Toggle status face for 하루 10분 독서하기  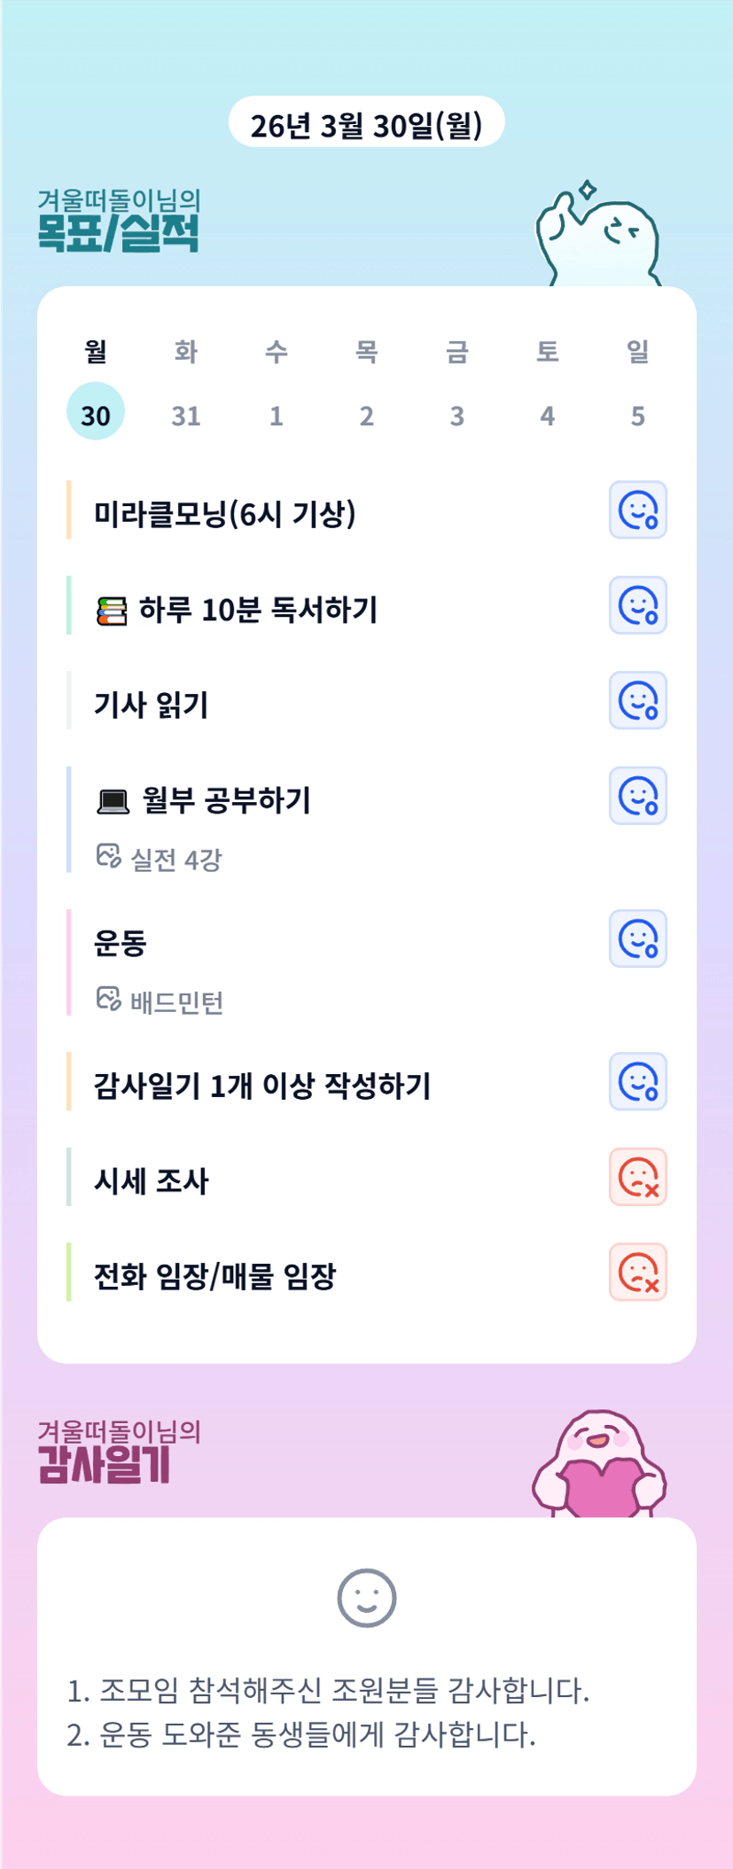coord(637,606)
